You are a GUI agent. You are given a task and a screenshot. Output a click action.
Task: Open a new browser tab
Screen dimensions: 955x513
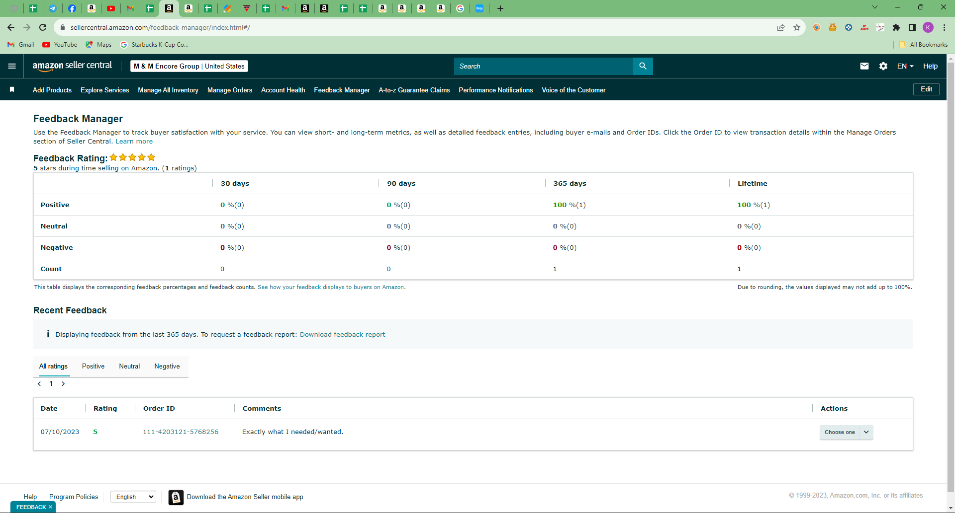500,8
